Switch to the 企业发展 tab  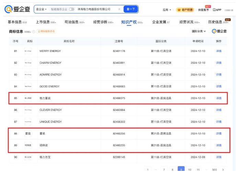[x=161, y=22]
